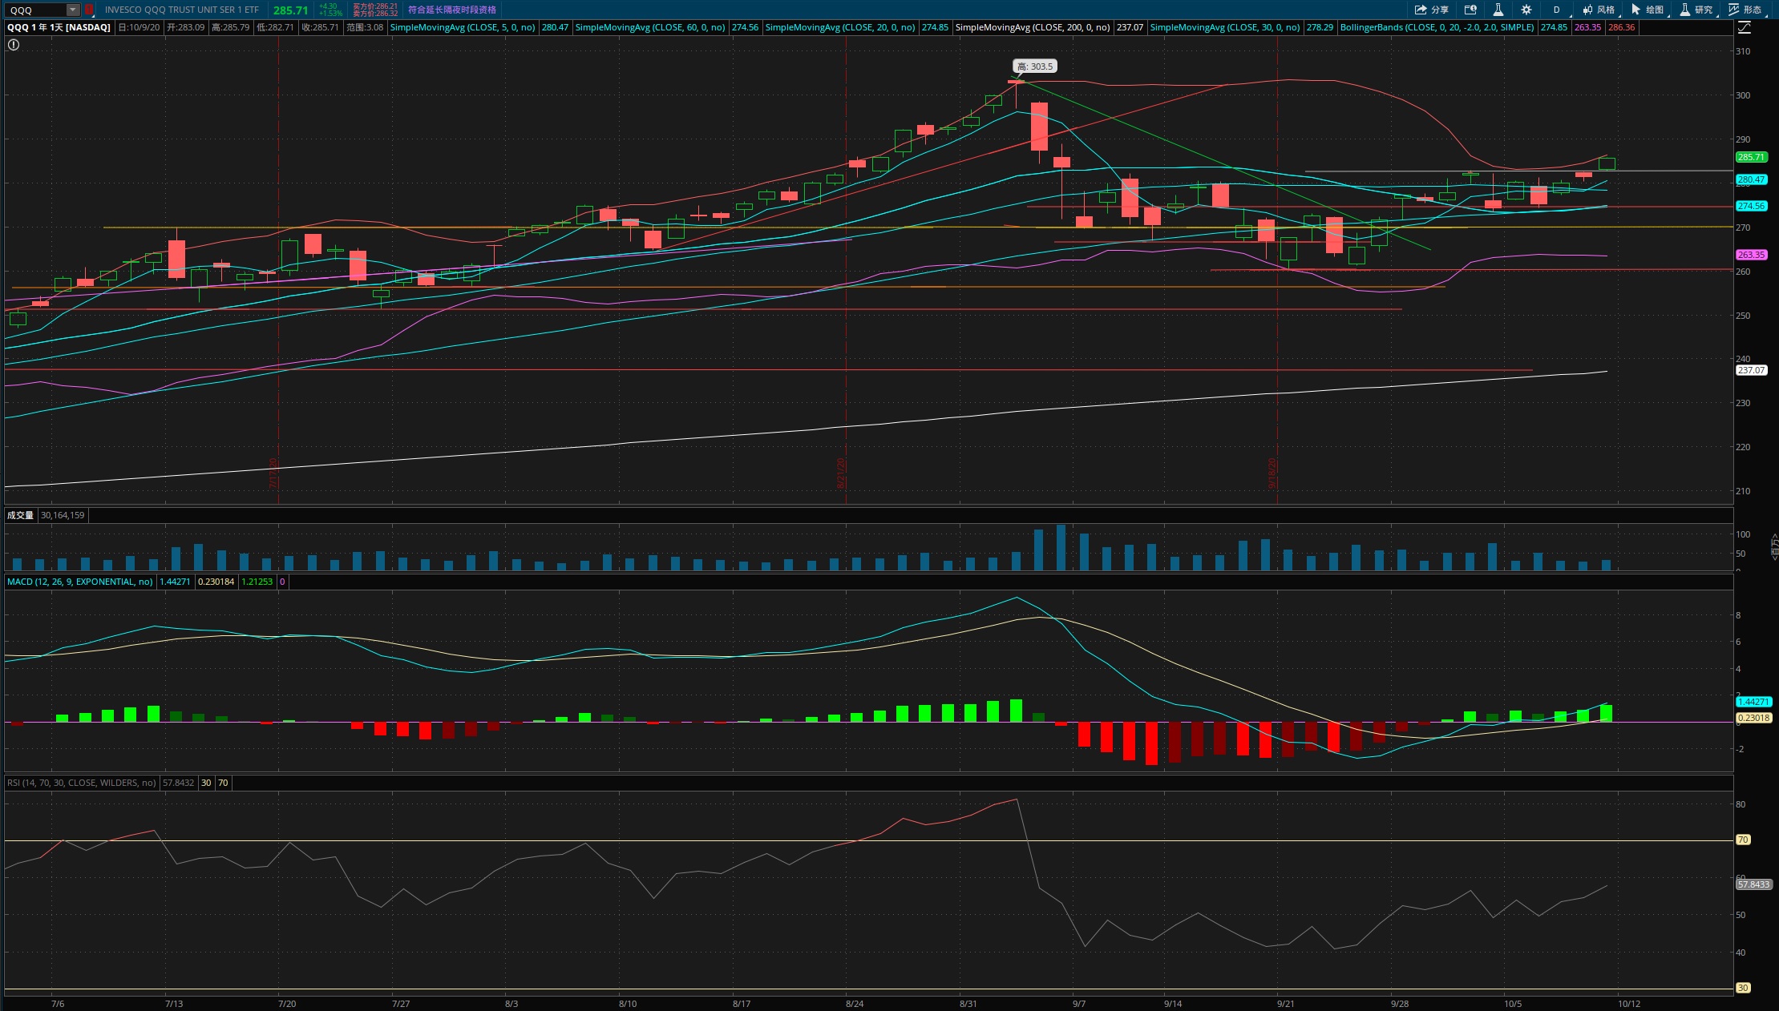Screen dimensions: 1779x1011
Task: Click the INVESCO QQQ TRUST UNIT SER 1 ETF name
Action: 182,10
